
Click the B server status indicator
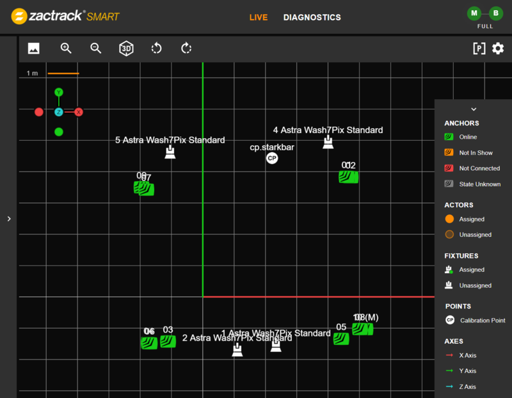pyautogui.click(x=495, y=13)
